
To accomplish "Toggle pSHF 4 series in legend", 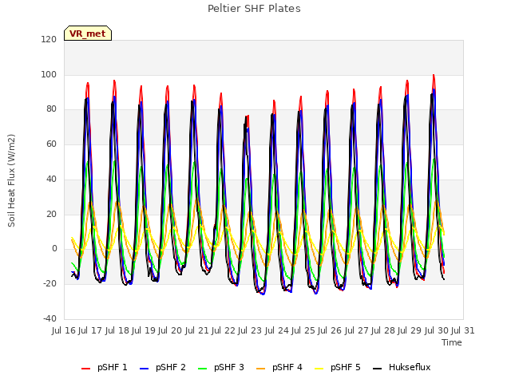I will coord(279,367).
